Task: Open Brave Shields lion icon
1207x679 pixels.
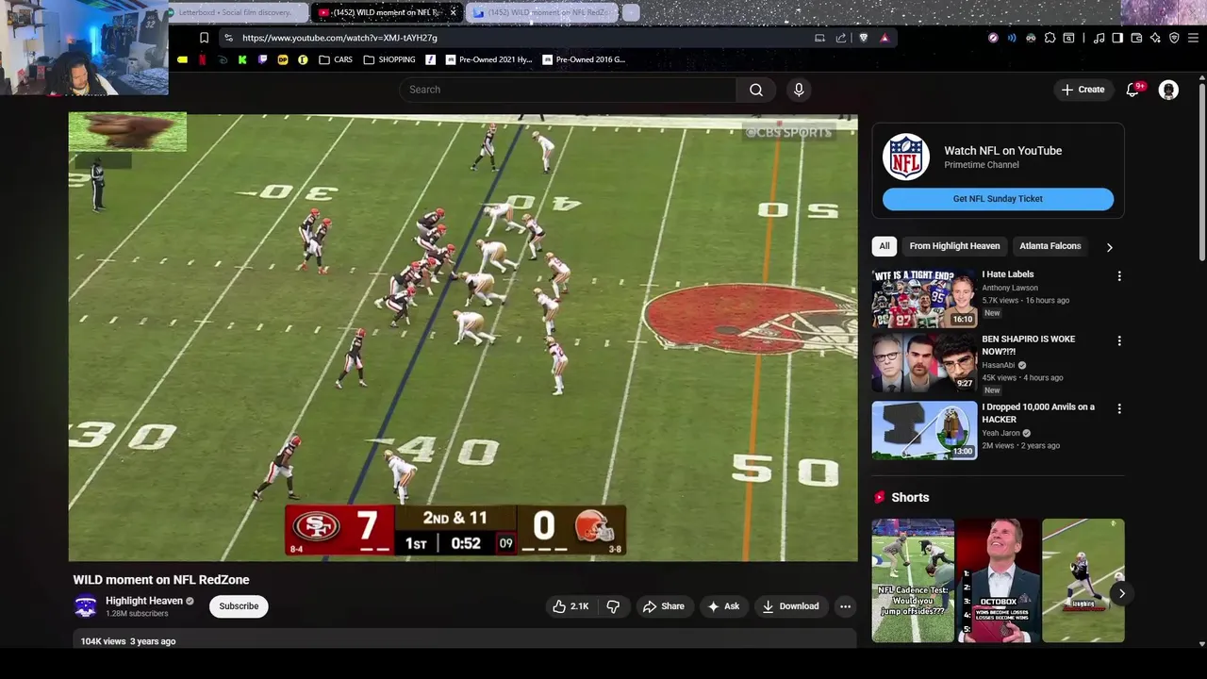Action: [863, 38]
